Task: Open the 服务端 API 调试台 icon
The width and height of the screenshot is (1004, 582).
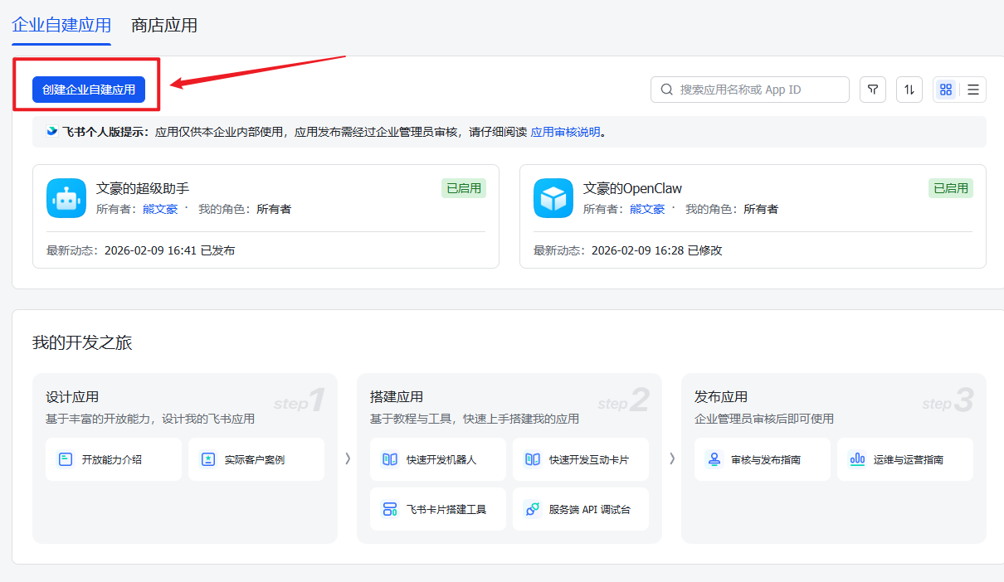Action: pos(531,508)
